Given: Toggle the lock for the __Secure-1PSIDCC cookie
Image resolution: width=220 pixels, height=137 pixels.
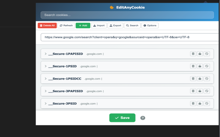Looking at the screenshot, I should pyautogui.click(x=200, y=78).
